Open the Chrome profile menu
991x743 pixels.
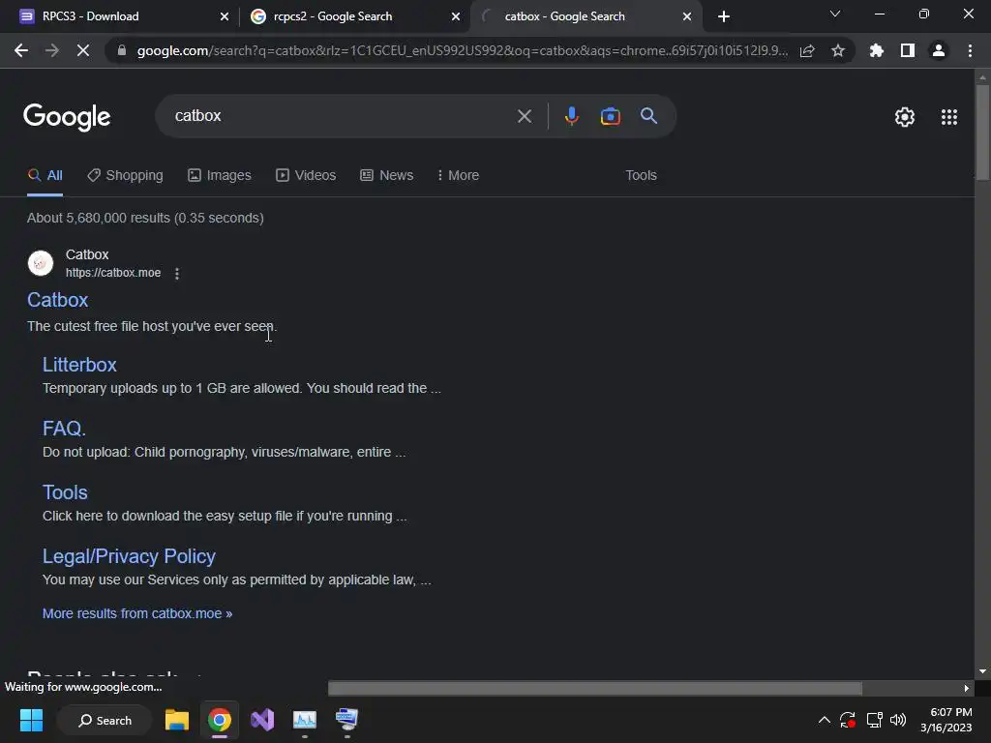tap(939, 50)
